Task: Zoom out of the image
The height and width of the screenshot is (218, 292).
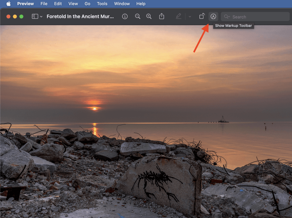Action: [x=138, y=16]
